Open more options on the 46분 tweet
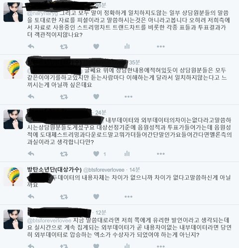The image size is (239, 248). (x=161, y=46)
